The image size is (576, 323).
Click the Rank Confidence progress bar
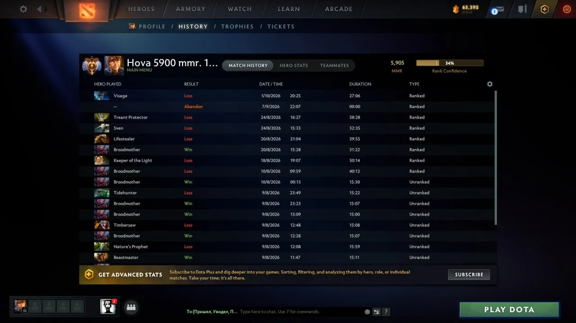coord(450,63)
